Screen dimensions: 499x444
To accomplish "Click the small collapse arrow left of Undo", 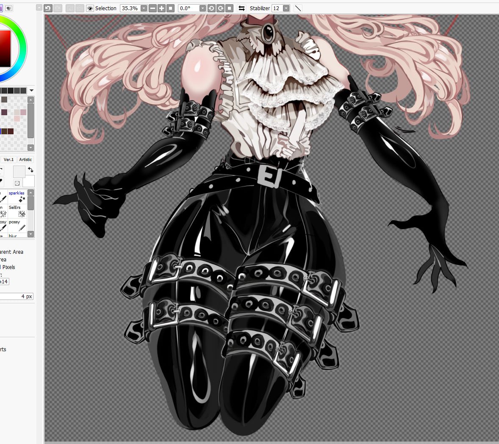I will [39, 7].
